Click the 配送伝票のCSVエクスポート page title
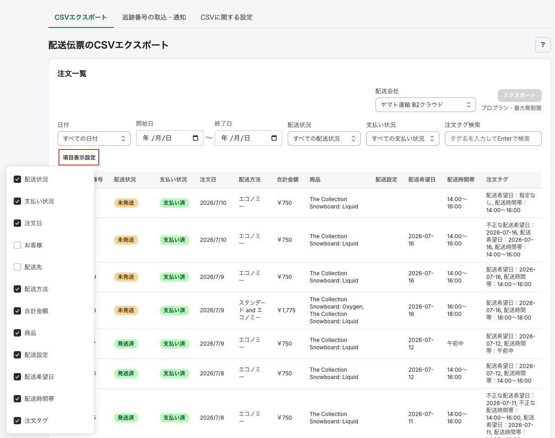This screenshot has width=555, height=438. point(109,45)
